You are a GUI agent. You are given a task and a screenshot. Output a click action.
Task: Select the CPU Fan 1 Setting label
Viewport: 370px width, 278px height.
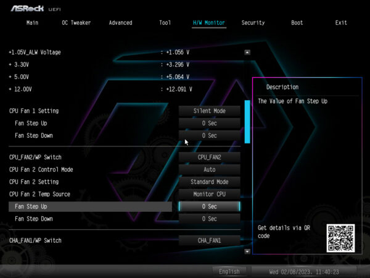click(34, 111)
